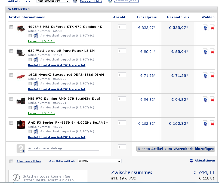Screen dimensions: 219x183
Task: Click Bestellt status under HyperX Savage RAM
Action: tap(57, 89)
